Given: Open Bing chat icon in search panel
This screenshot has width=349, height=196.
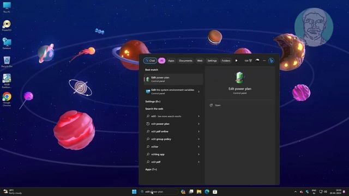Looking at the screenshot, I should pyautogui.click(x=272, y=60).
